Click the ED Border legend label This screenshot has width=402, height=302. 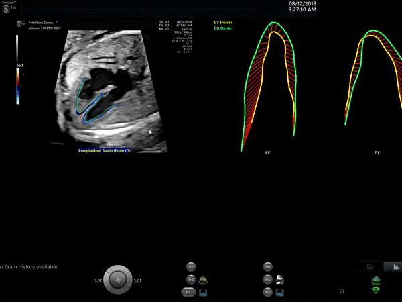[223, 28]
